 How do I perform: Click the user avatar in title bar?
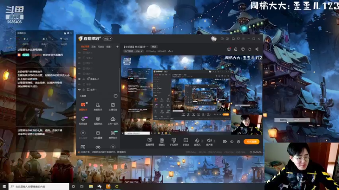point(214,39)
